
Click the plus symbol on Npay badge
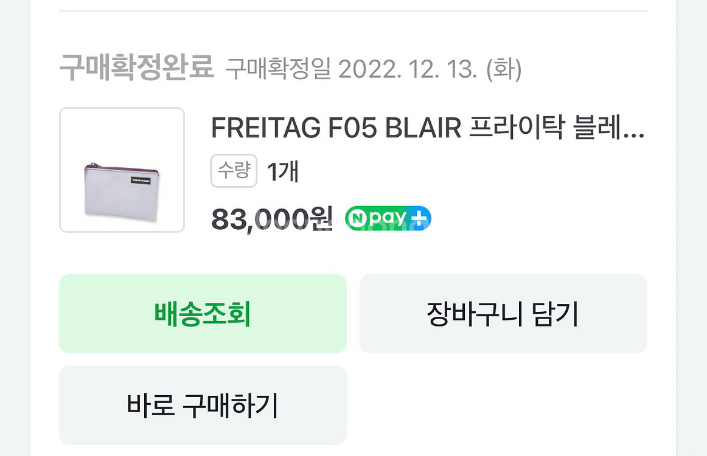point(419,218)
